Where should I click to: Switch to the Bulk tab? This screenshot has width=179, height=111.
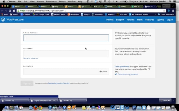tap(97, 7)
